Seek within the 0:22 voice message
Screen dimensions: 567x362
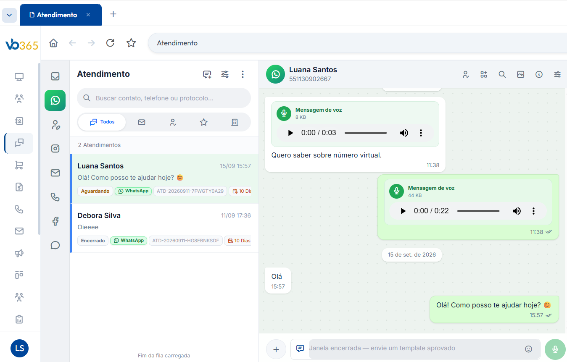[x=478, y=211]
